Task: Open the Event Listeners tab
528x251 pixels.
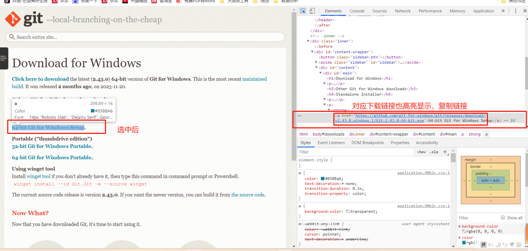Action: 331,143
